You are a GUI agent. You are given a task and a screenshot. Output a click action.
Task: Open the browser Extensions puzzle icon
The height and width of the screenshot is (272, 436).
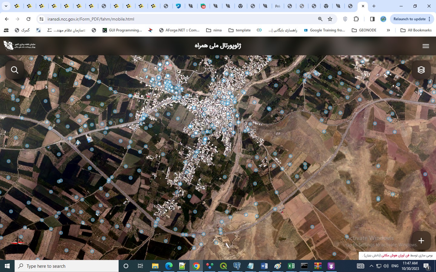356,19
